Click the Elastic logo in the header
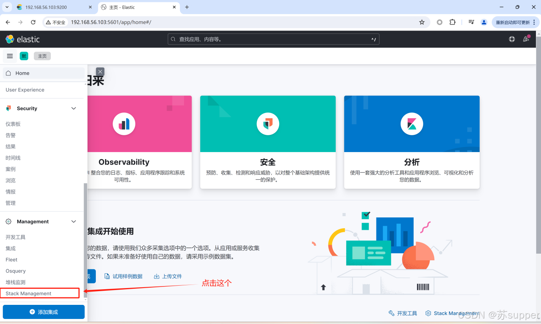541x324 pixels. tap(22, 39)
